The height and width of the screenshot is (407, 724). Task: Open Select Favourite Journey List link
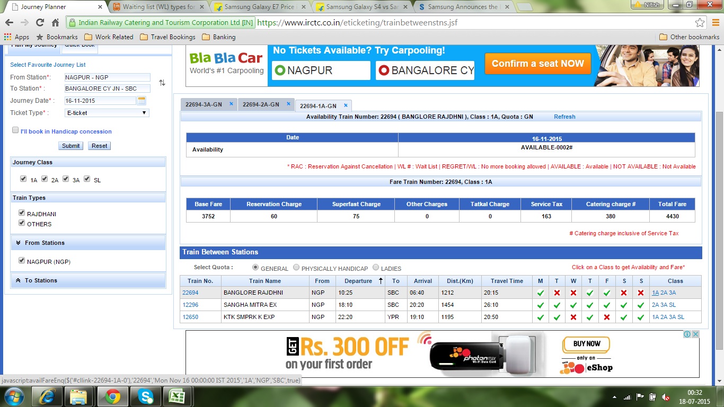(48, 65)
